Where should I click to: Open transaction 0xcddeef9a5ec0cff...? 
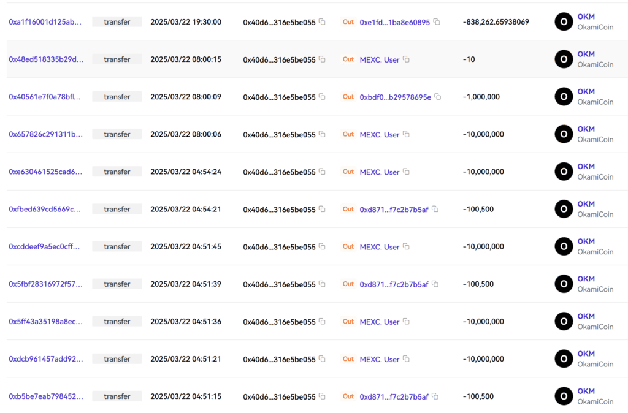tap(44, 246)
